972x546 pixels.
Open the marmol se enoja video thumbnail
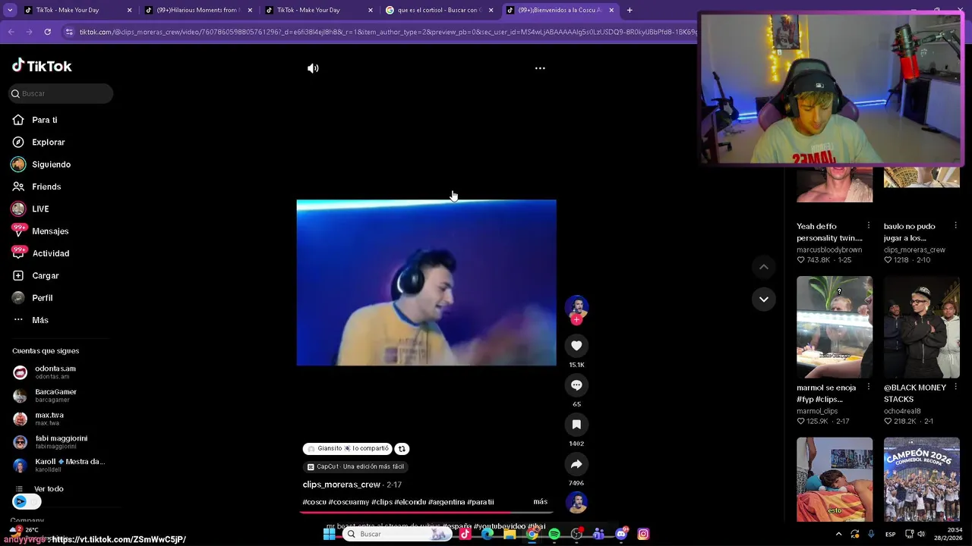835,327
